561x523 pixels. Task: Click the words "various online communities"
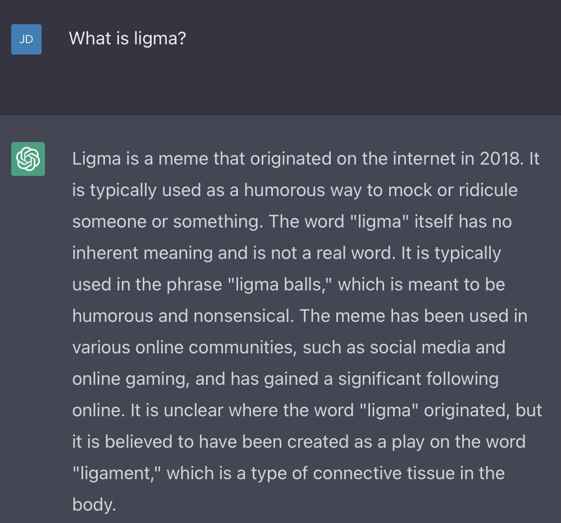183,347
